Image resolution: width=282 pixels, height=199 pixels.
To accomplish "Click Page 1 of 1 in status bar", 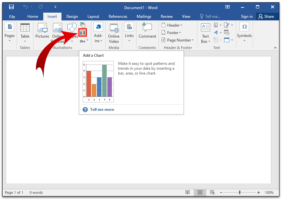I will pos(14,193).
